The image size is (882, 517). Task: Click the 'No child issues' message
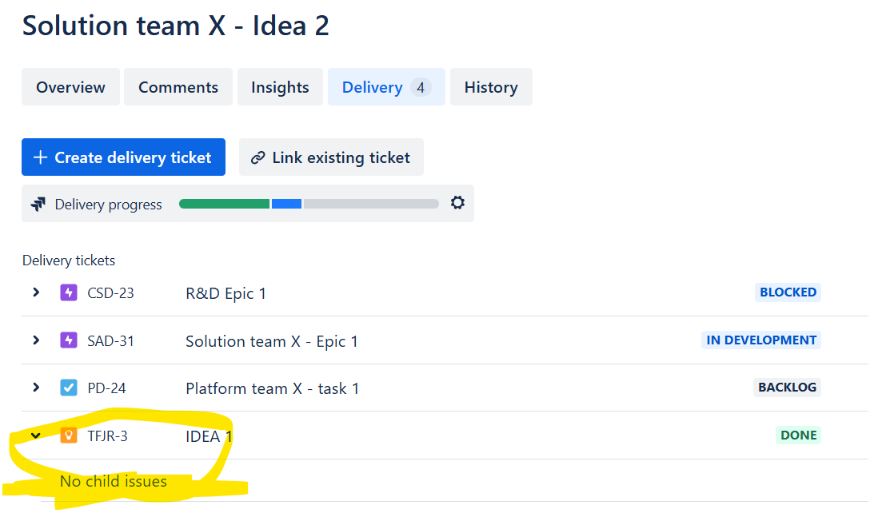[114, 481]
